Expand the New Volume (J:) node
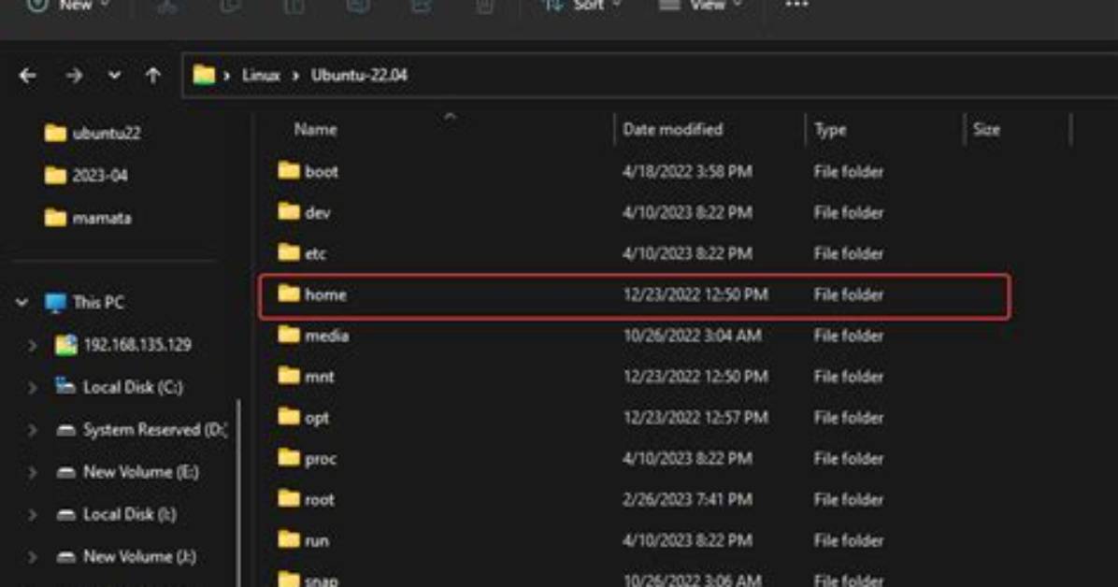1118x587 pixels. pyautogui.click(x=32, y=557)
